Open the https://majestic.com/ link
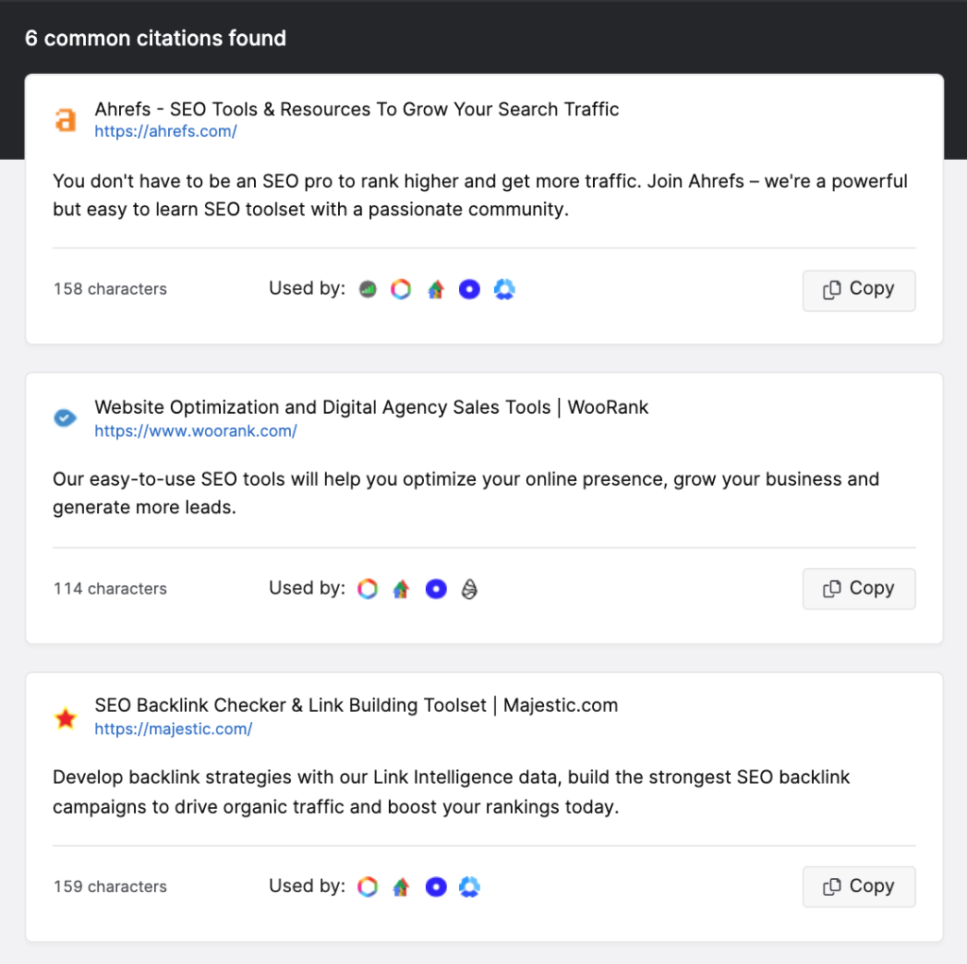This screenshot has height=964, width=967. (174, 729)
